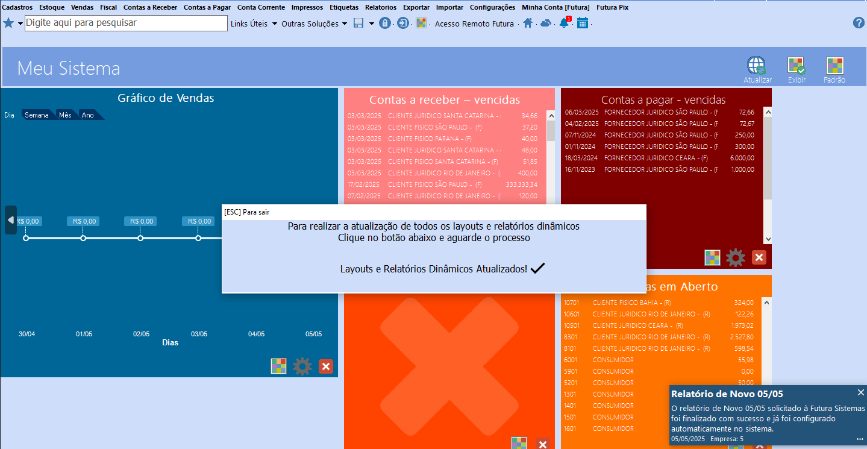Open gear settings in Gráfico de Vendas panel
867x449 pixels.
[302, 366]
